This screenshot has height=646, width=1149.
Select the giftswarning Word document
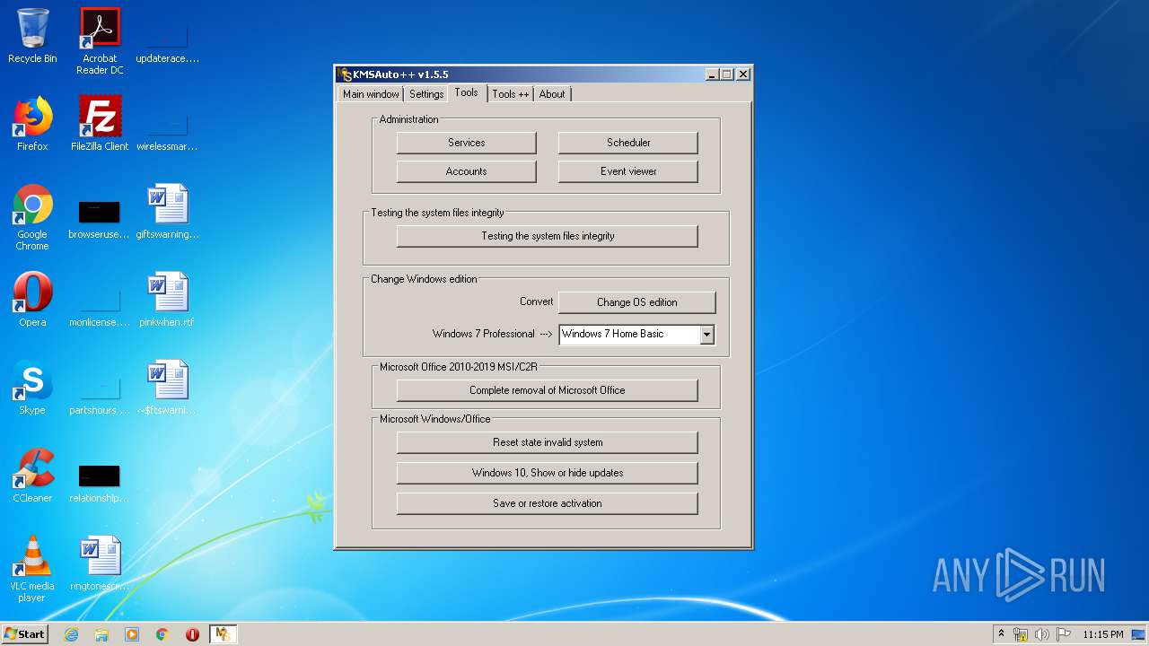167,212
